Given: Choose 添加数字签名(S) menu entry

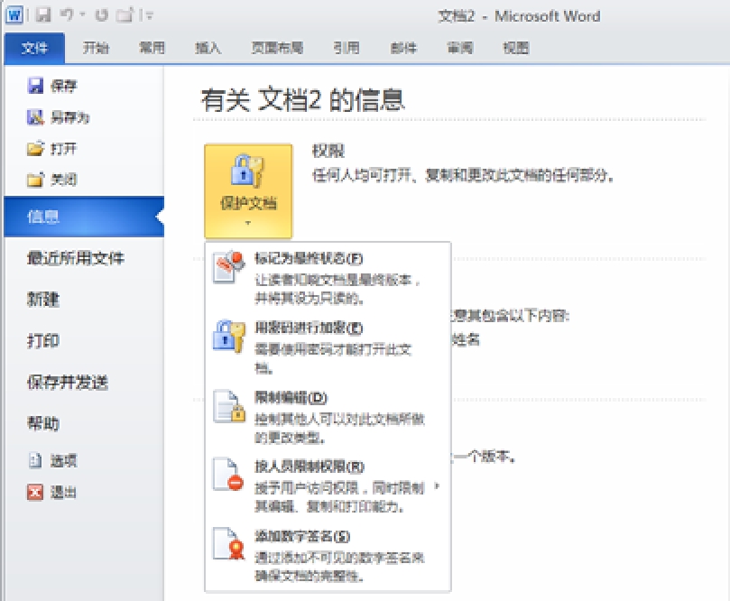Looking at the screenshot, I should 328,555.
